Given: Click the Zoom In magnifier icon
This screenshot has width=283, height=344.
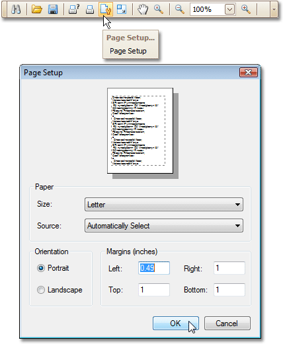Looking at the screenshot, I should [x=246, y=9].
